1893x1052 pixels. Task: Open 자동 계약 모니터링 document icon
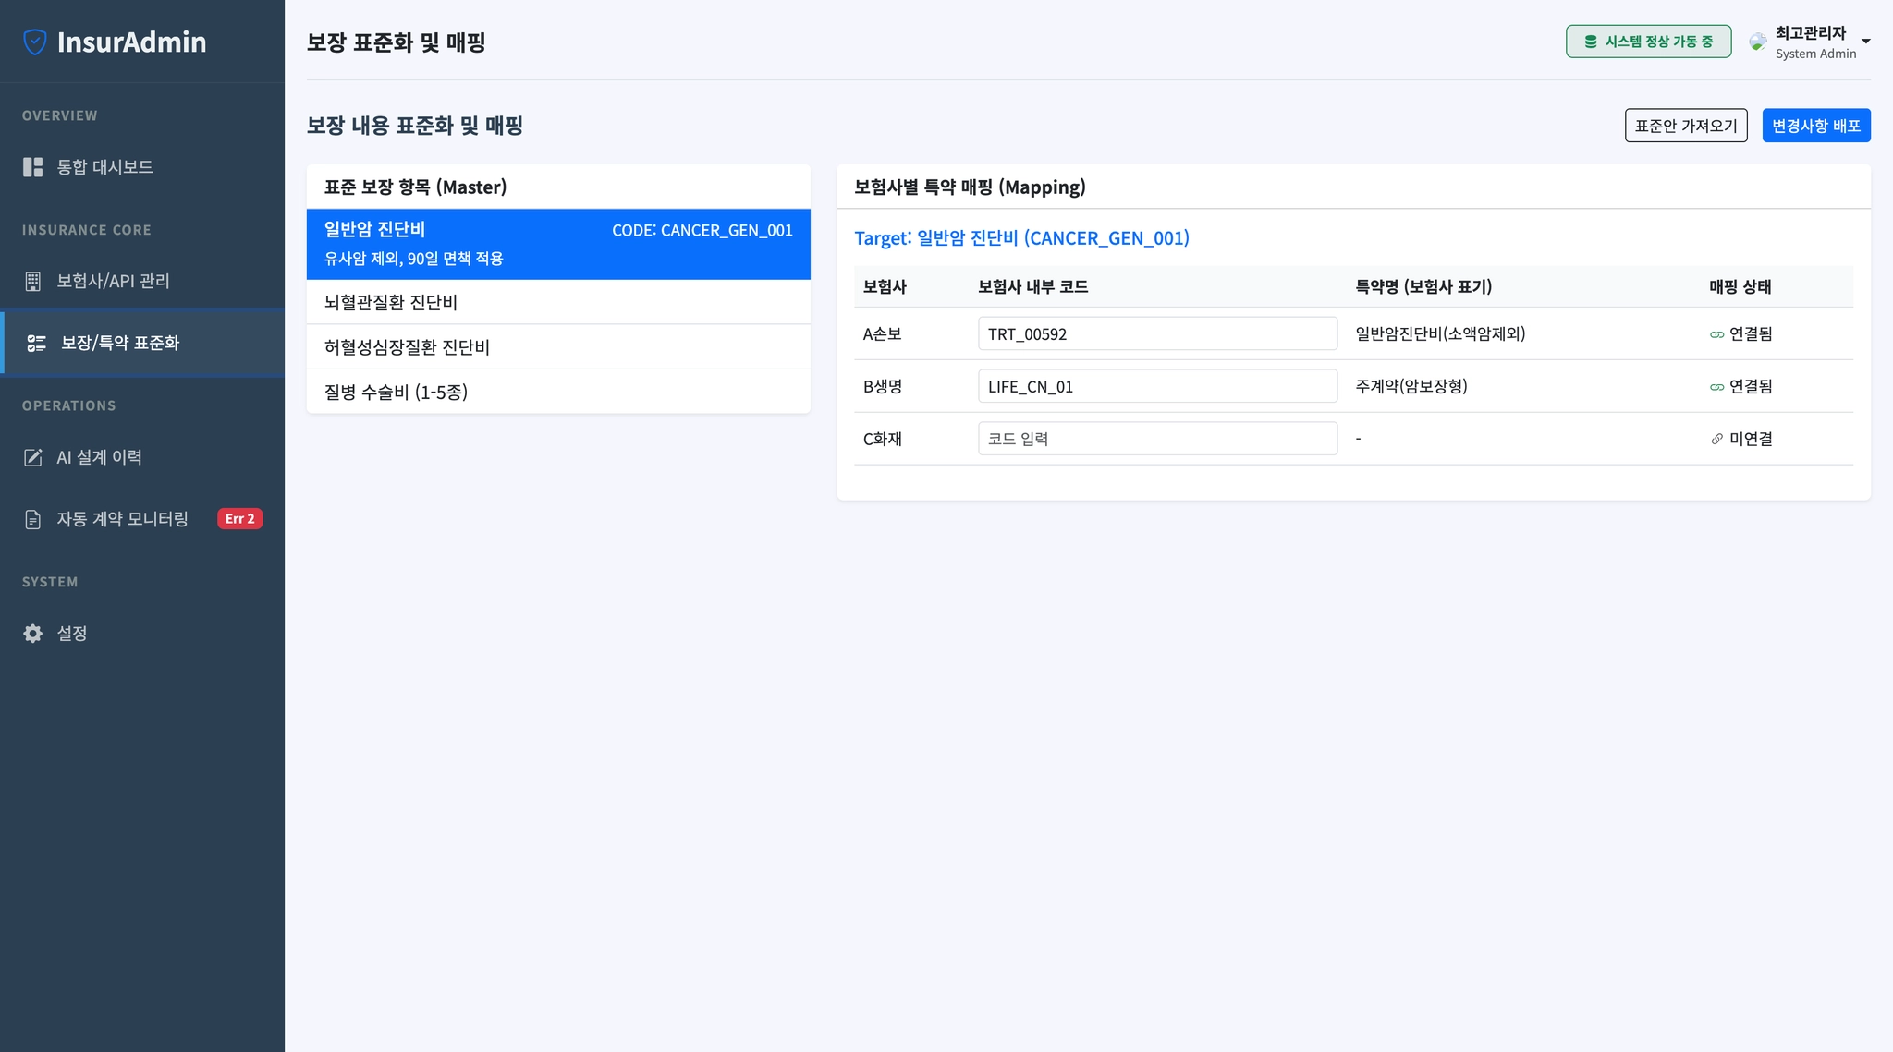33,519
